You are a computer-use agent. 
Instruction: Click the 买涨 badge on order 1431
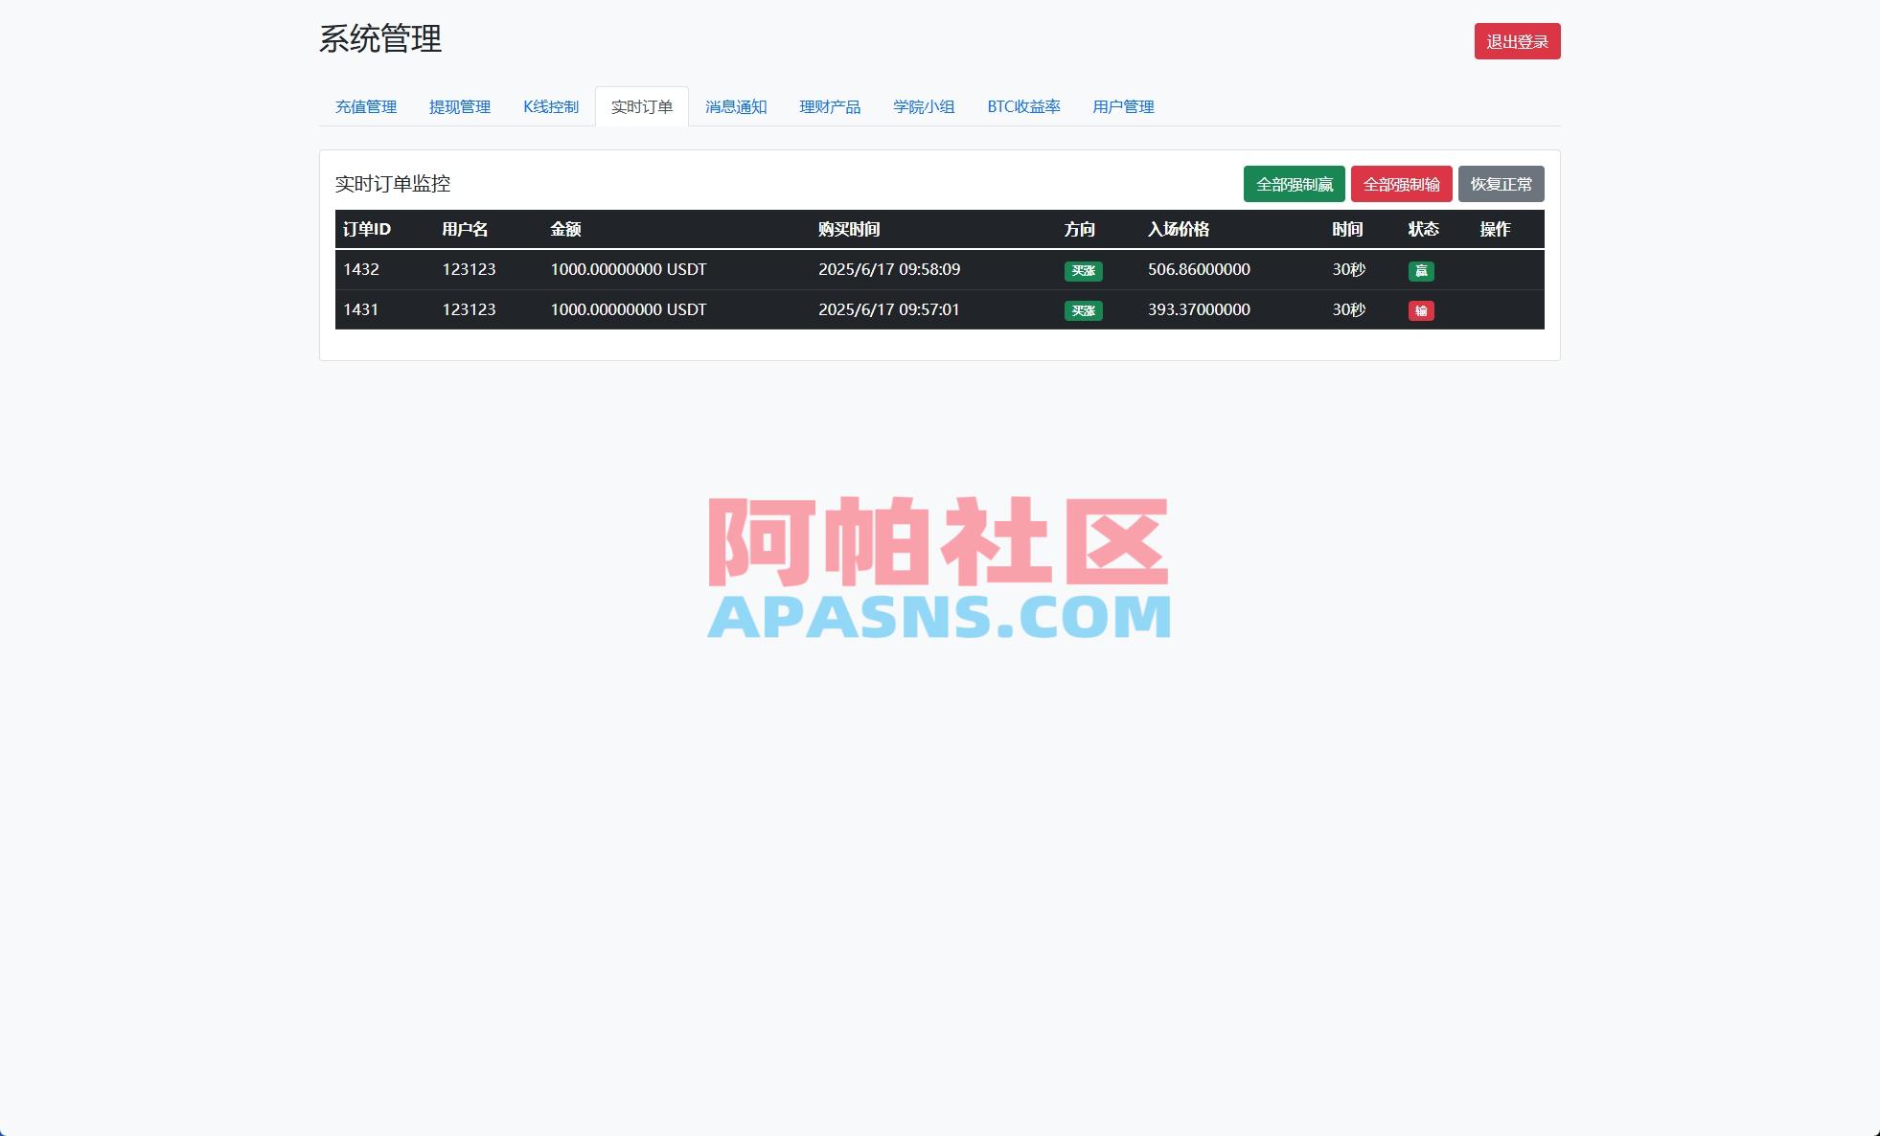[x=1082, y=310]
